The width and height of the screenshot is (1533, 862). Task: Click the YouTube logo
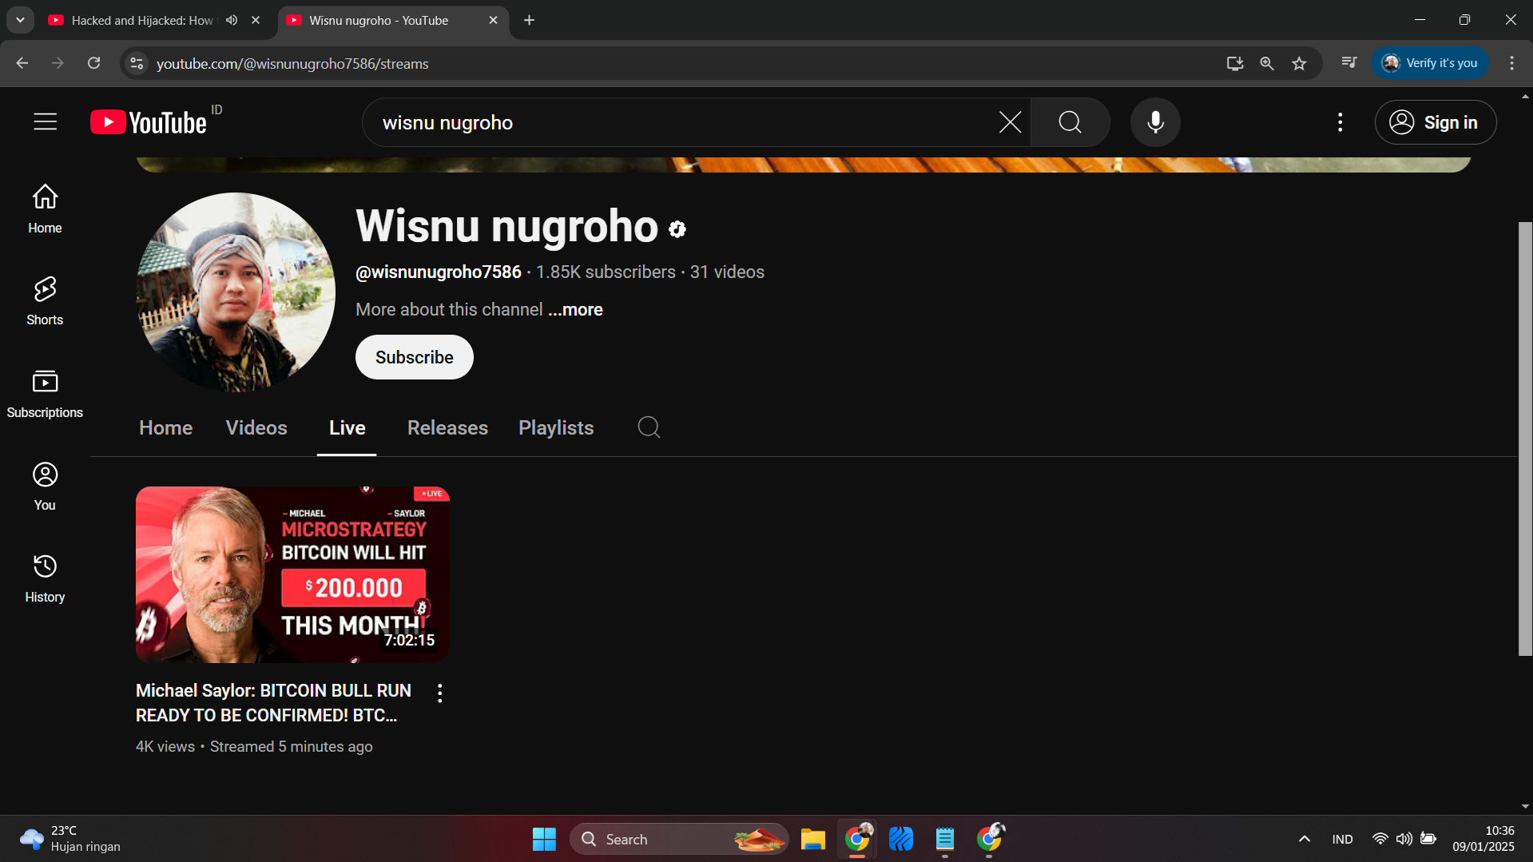pos(146,121)
